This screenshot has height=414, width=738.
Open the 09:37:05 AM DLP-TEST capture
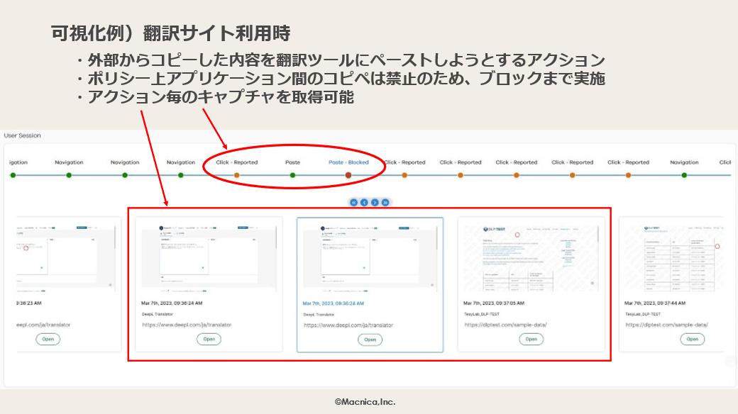(532, 339)
